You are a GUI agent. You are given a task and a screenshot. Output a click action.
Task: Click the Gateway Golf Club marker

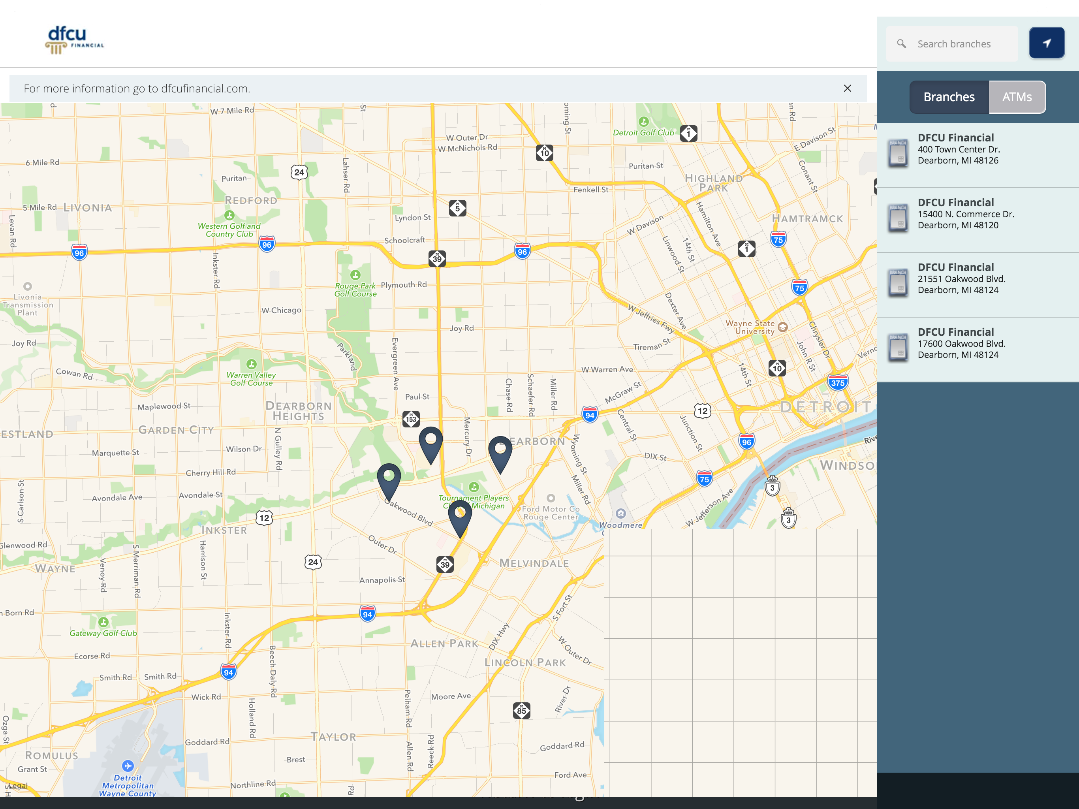(103, 622)
